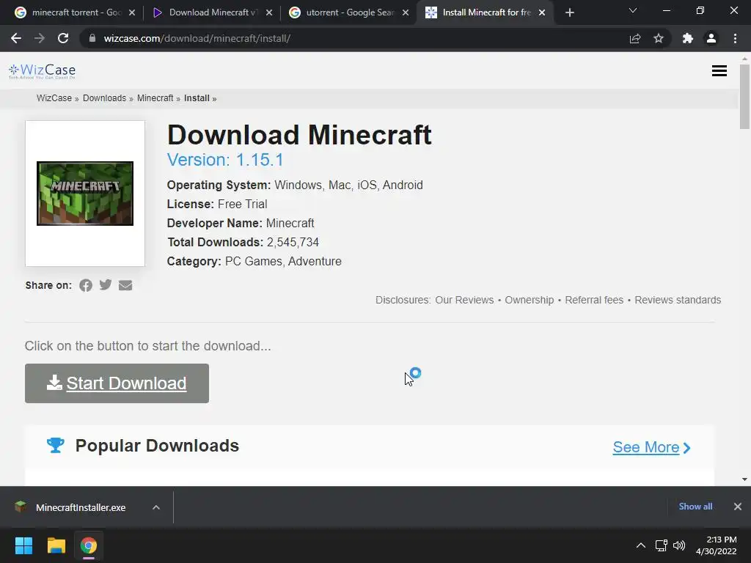Share by email envelope icon
The width and height of the screenshot is (751, 563).
pos(125,285)
